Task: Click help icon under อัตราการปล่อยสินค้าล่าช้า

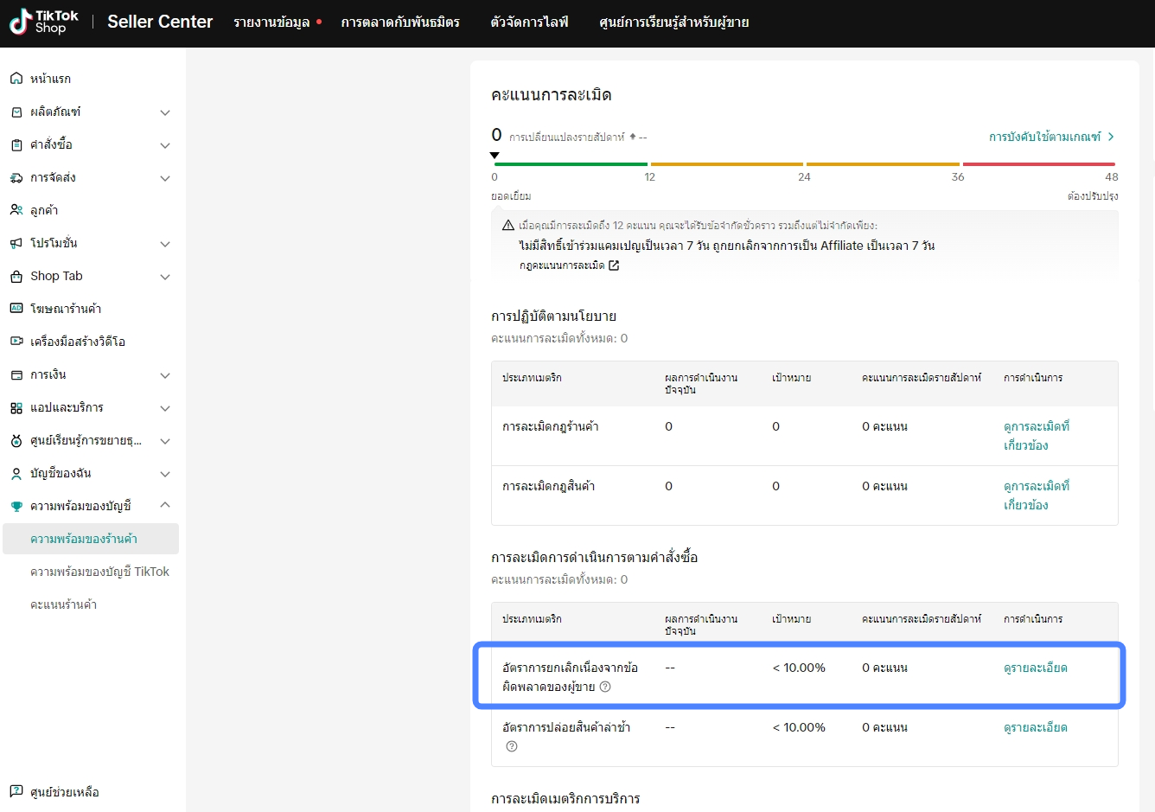Action: (x=512, y=746)
